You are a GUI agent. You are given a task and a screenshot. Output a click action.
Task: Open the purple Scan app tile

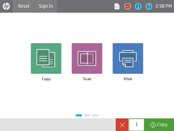coord(87,59)
